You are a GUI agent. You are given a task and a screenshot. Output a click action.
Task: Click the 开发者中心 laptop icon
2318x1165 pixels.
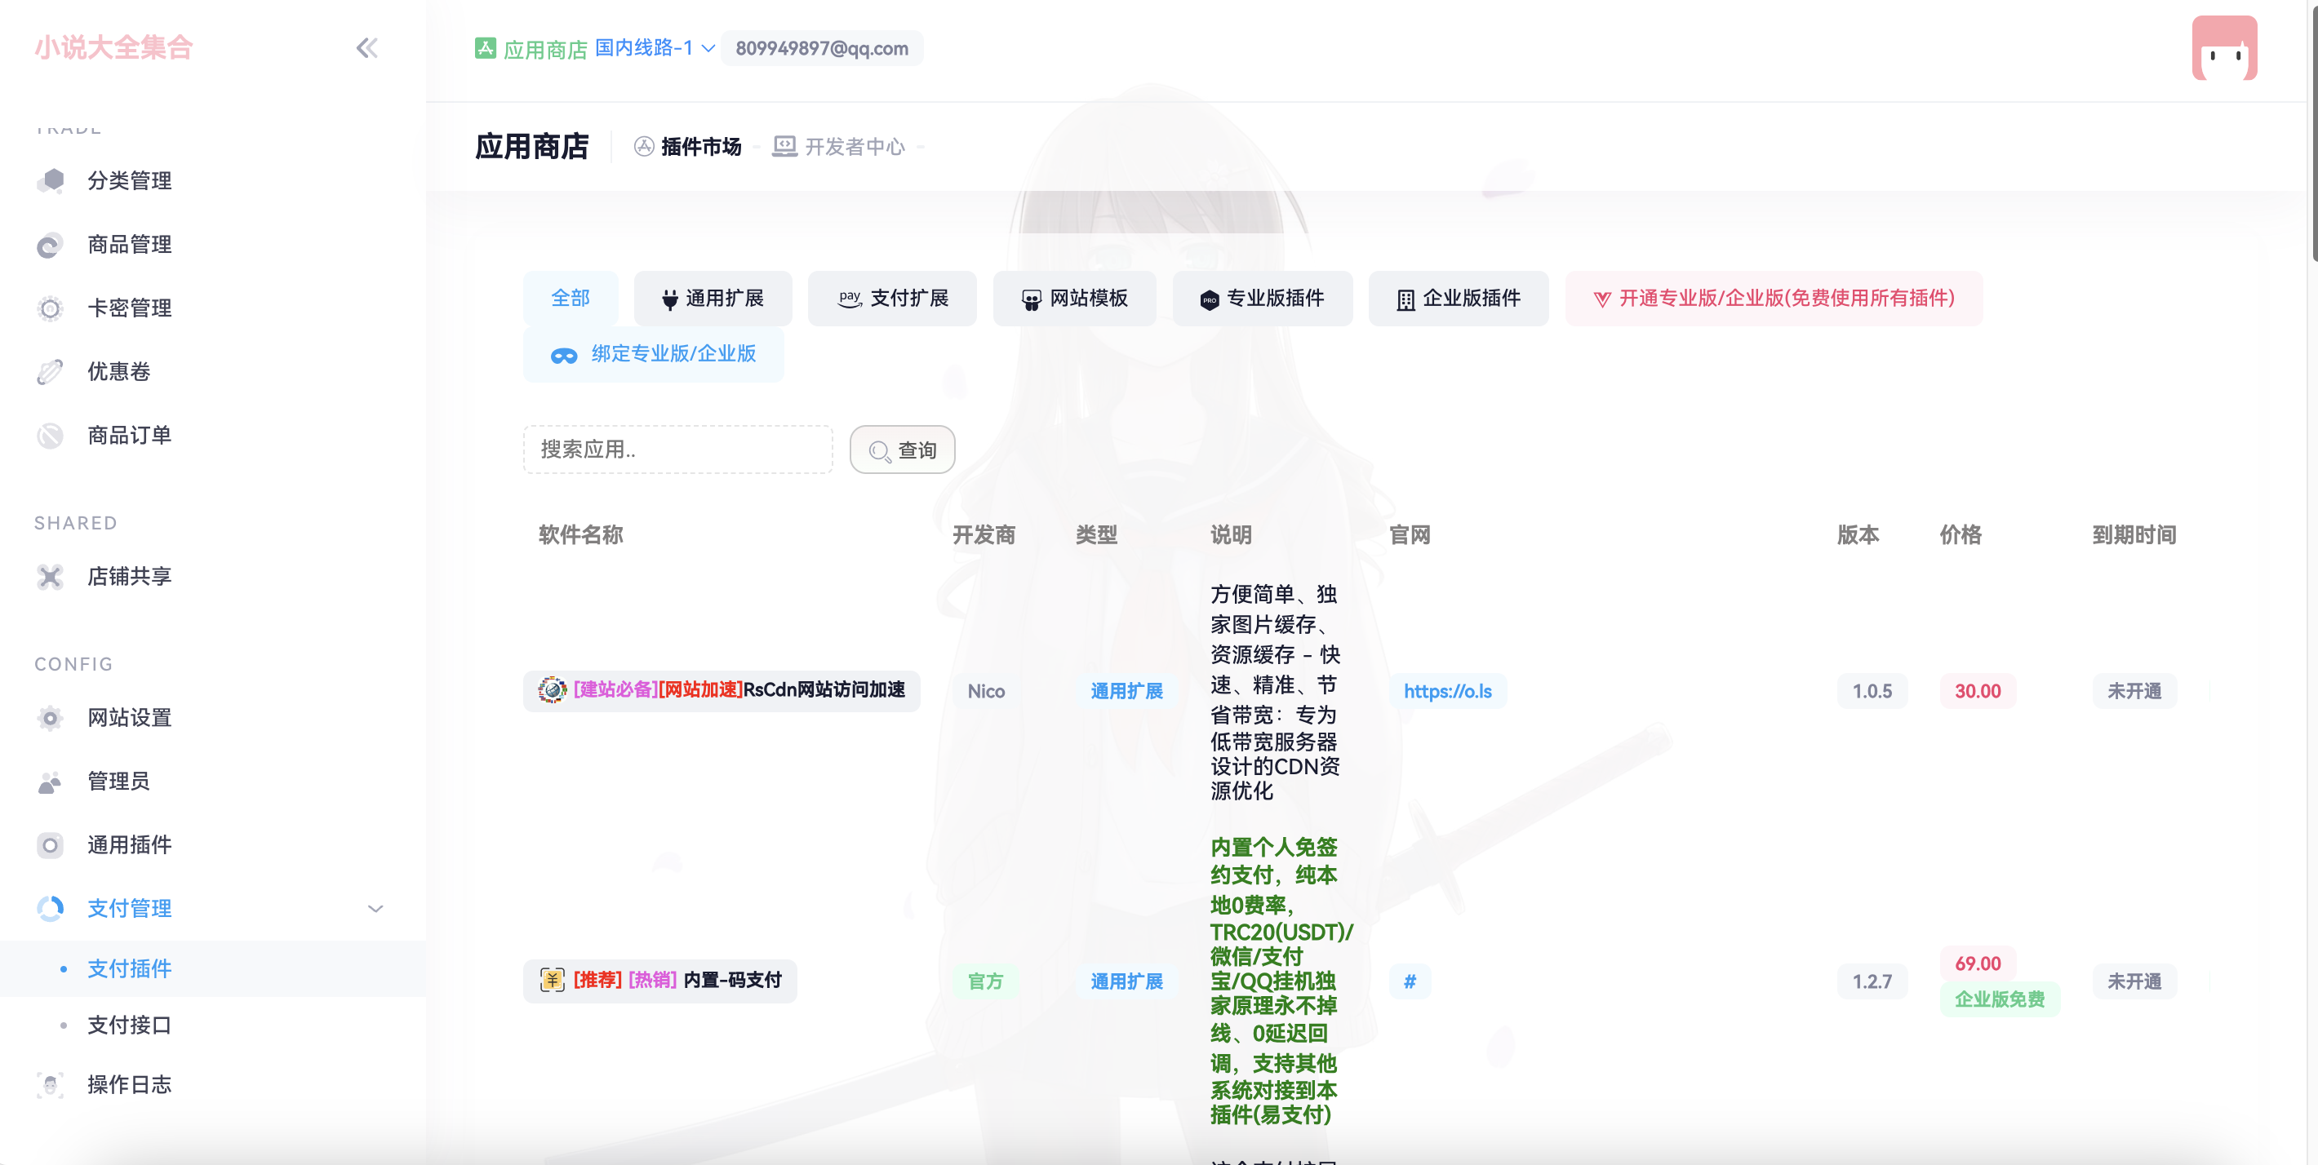click(x=784, y=147)
